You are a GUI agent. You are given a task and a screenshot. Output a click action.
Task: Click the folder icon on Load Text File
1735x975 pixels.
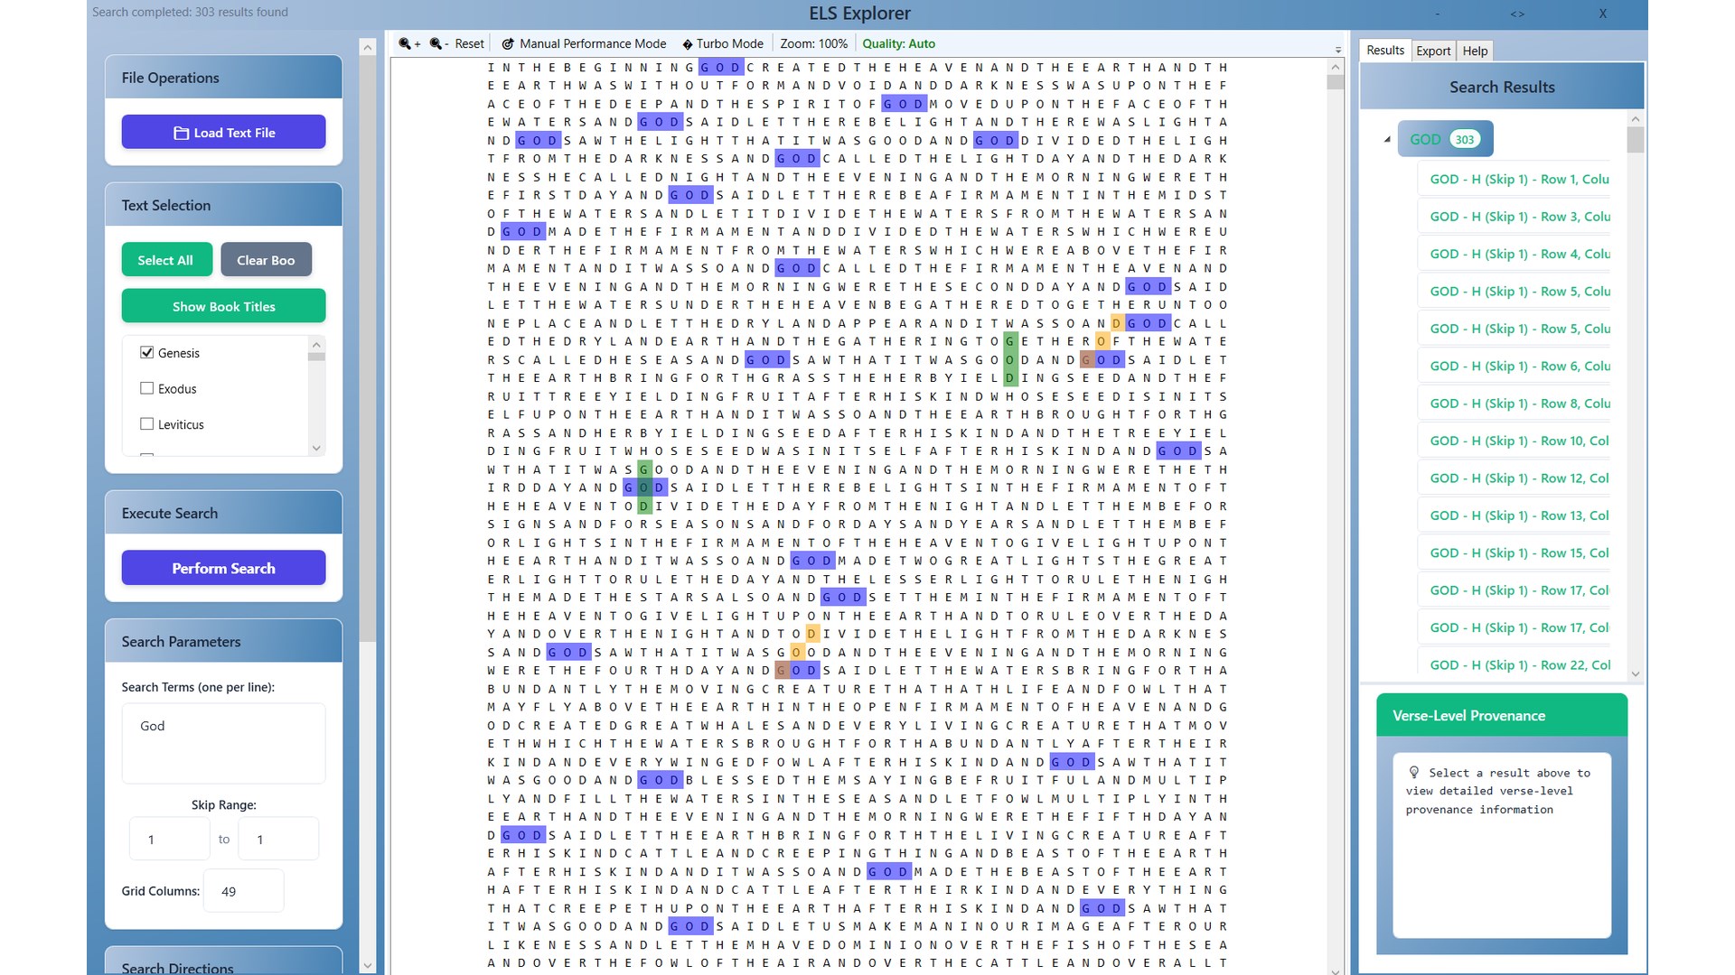182,133
